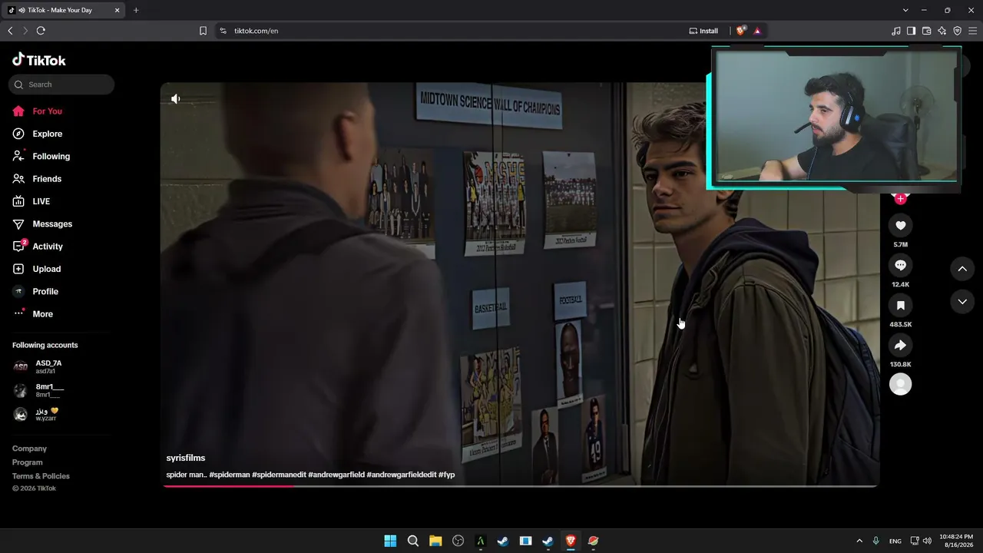Open the tab search dropdown chevron
Image resolution: width=983 pixels, height=553 pixels.
coord(905,10)
